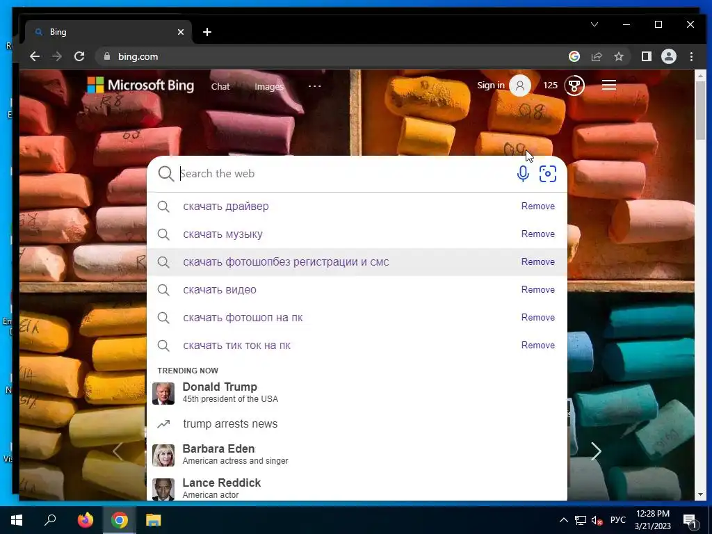Screen dimensions: 712x534
Task: Reload the Bing page
Action: [x=79, y=56]
